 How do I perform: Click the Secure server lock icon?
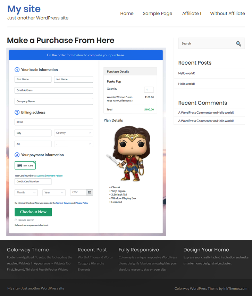coord(16,220)
